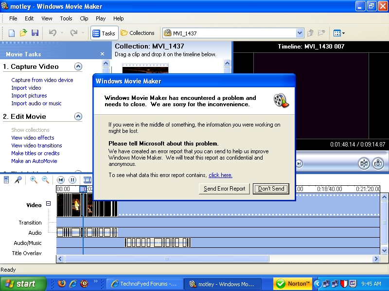Click the Split Clip preview button
This screenshot has width=389, height=291.
point(364,163)
